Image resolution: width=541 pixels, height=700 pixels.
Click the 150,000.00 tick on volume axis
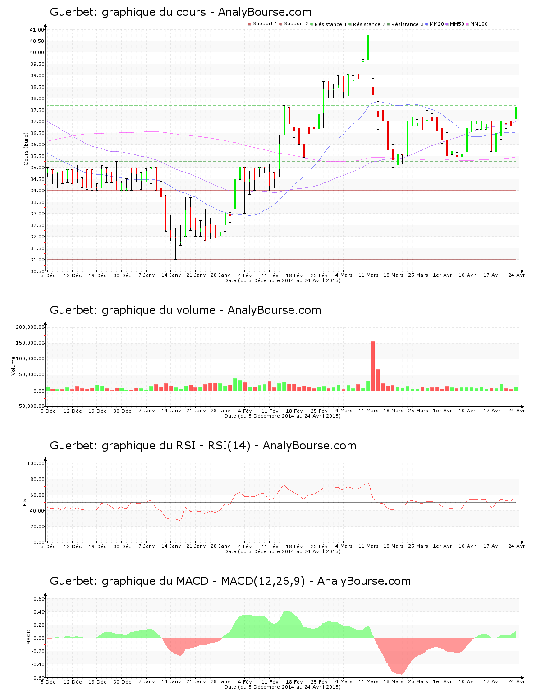30,343
